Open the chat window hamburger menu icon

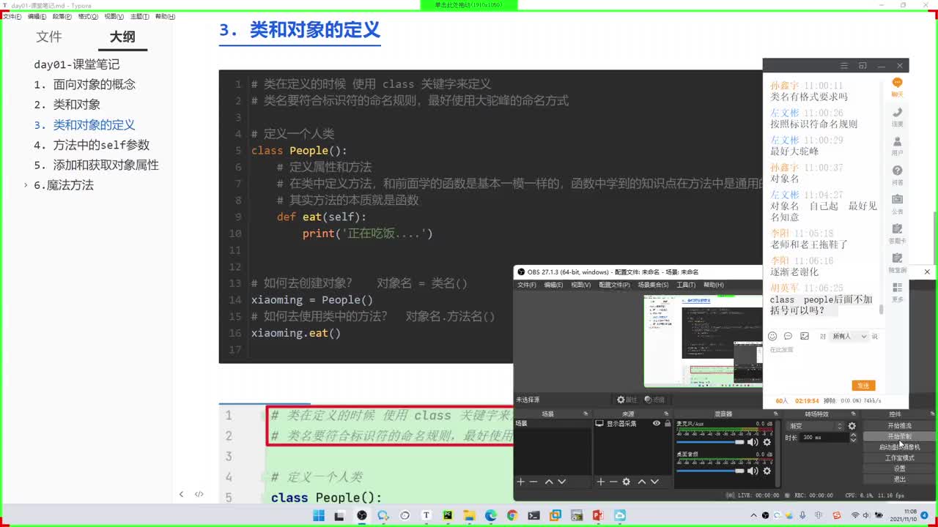[x=844, y=66]
